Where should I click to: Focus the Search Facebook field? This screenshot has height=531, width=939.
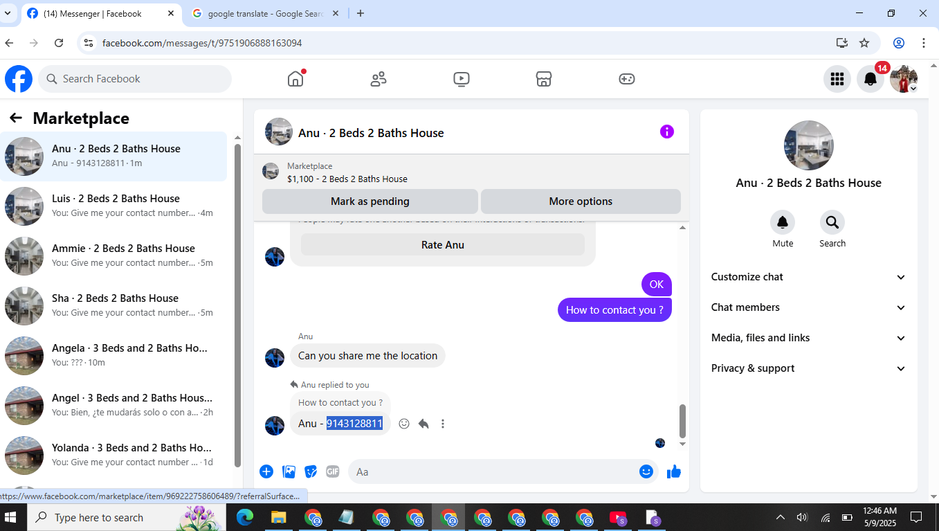[x=135, y=79]
